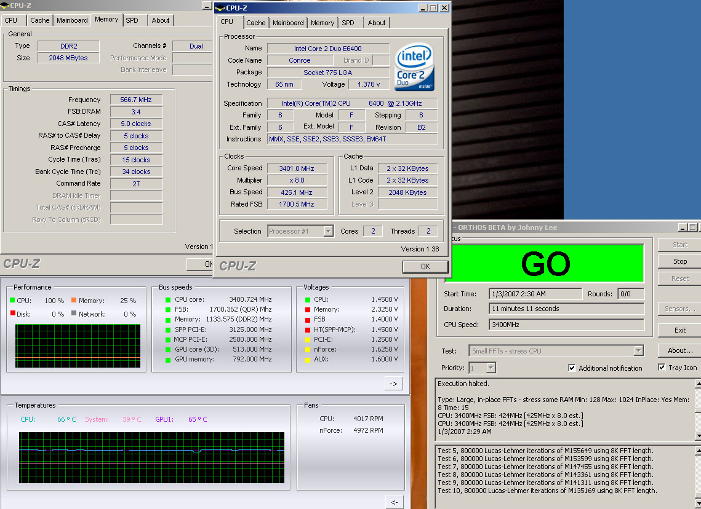Image resolution: width=701 pixels, height=509 pixels.
Task: Click the green GO status indicator
Action: pyautogui.click(x=545, y=264)
